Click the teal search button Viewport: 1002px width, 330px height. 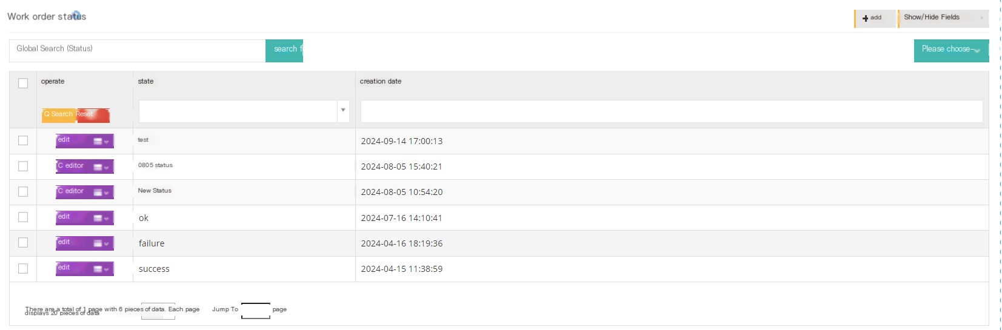pos(284,50)
